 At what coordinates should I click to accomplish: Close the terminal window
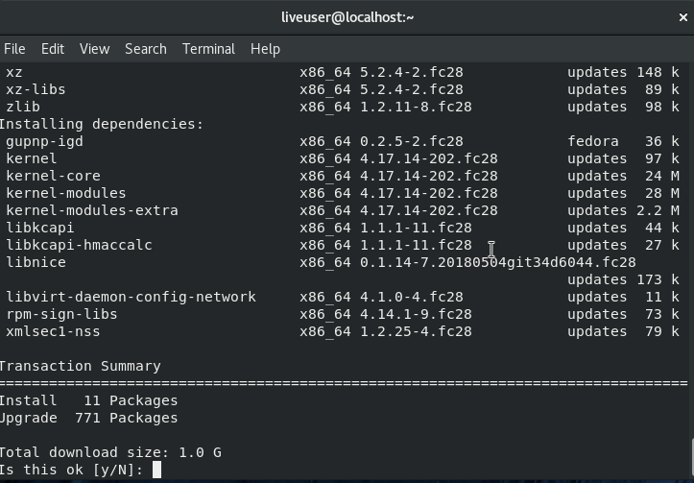[682, 17]
